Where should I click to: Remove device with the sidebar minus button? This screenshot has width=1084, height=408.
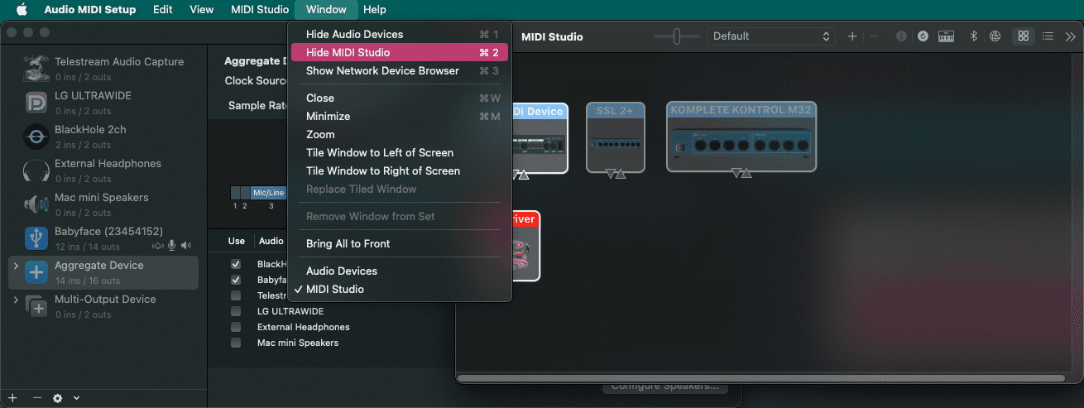pos(36,398)
